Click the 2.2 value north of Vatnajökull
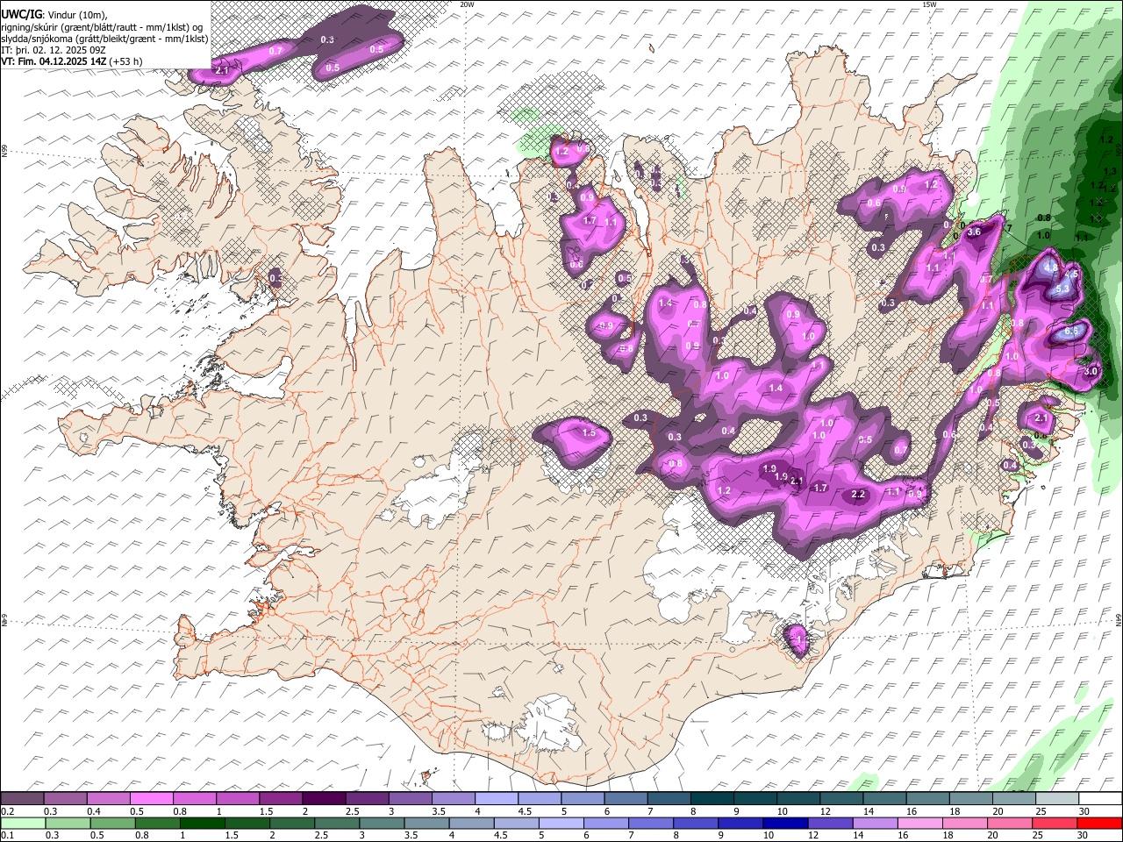 pyautogui.click(x=858, y=495)
